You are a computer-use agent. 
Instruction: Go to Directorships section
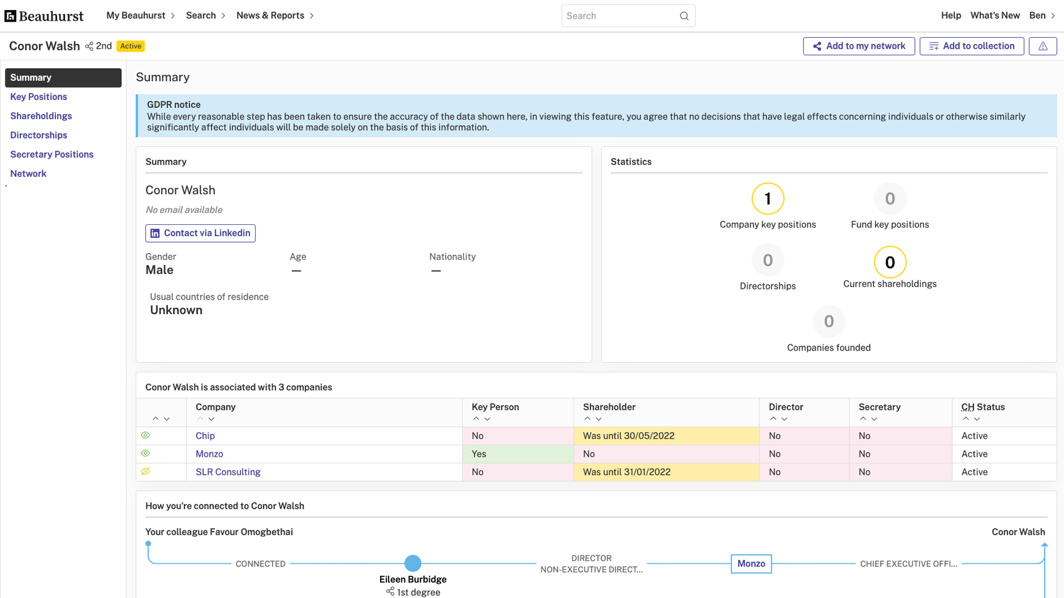[x=38, y=135]
